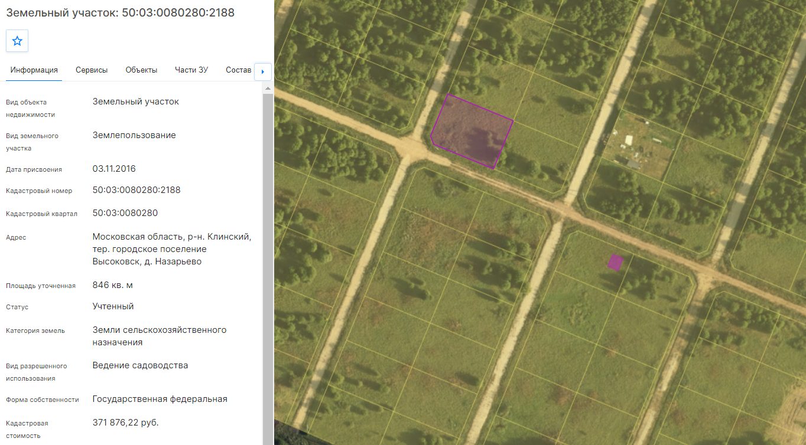Click cadastral quarter value 50:03:0080280
806x445 pixels.
pyautogui.click(x=125, y=213)
